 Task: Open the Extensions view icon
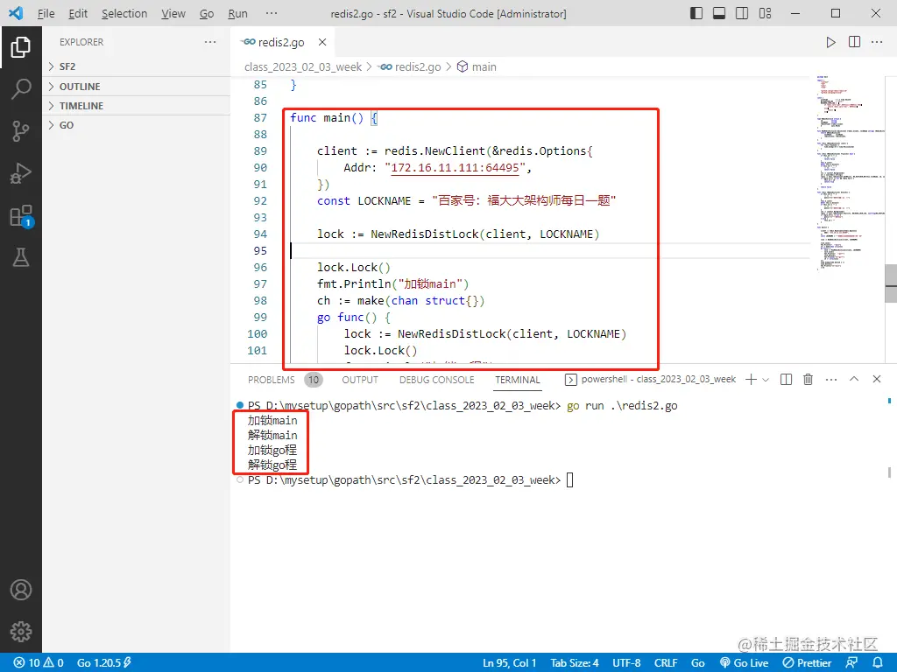21,216
